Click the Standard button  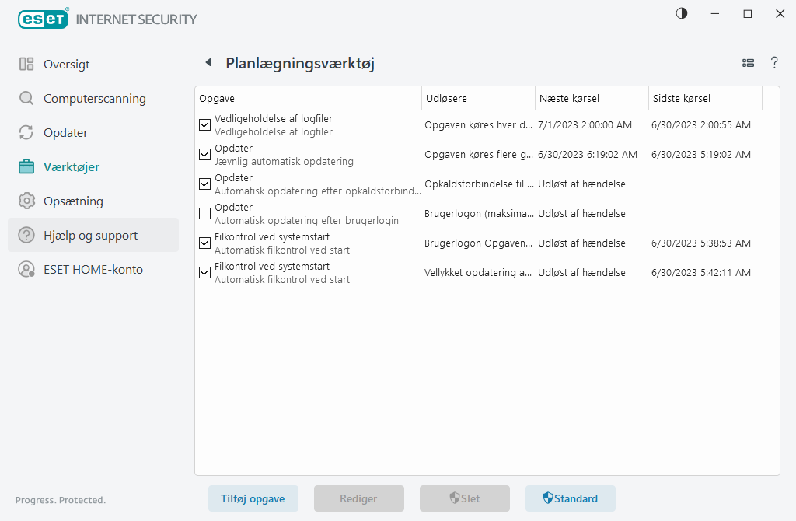click(x=571, y=498)
